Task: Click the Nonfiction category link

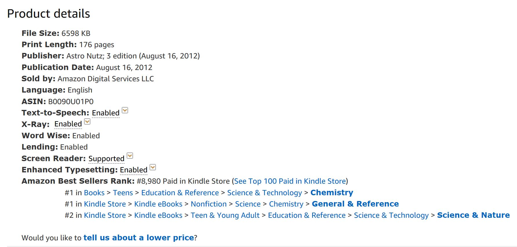Action: click(x=209, y=204)
